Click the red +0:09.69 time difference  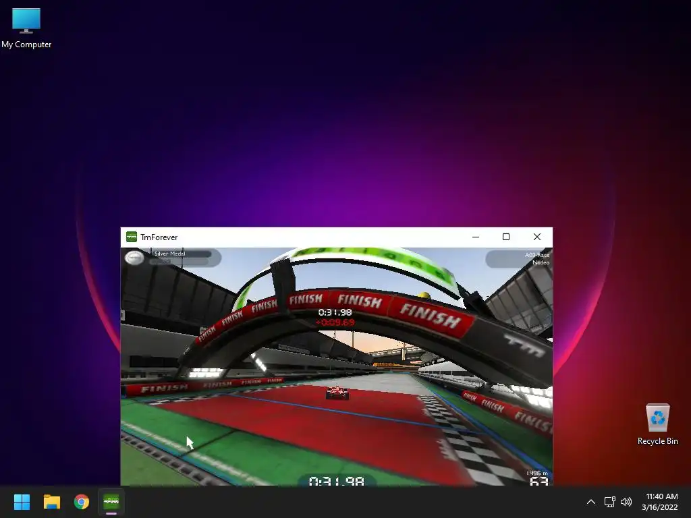tap(335, 322)
